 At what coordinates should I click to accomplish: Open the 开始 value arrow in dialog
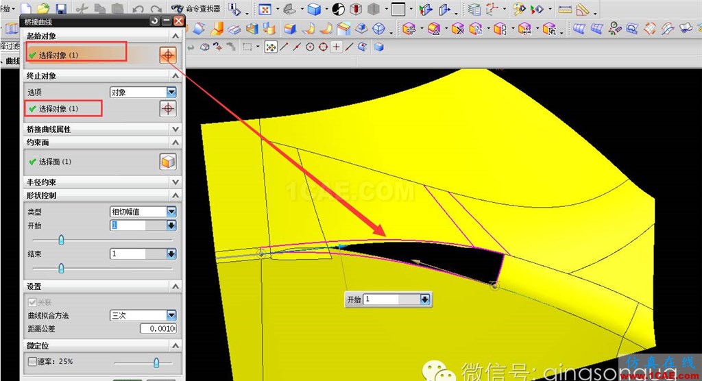171,225
